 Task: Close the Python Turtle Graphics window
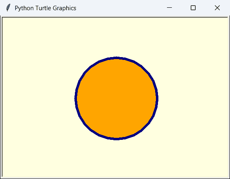pyautogui.click(x=217, y=8)
